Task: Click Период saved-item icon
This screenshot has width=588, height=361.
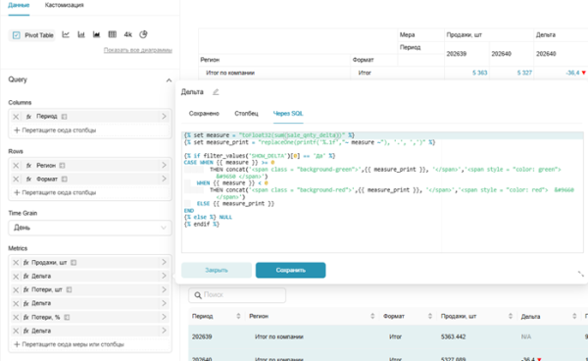Action: click(64, 117)
